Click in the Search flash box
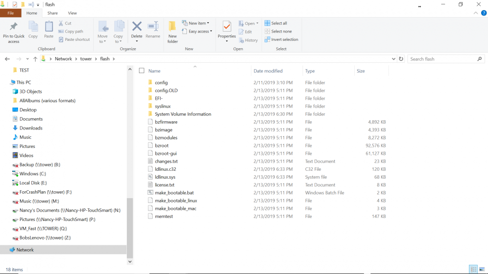This screenshot has width=488, height=274. click(x=442, y=59)
